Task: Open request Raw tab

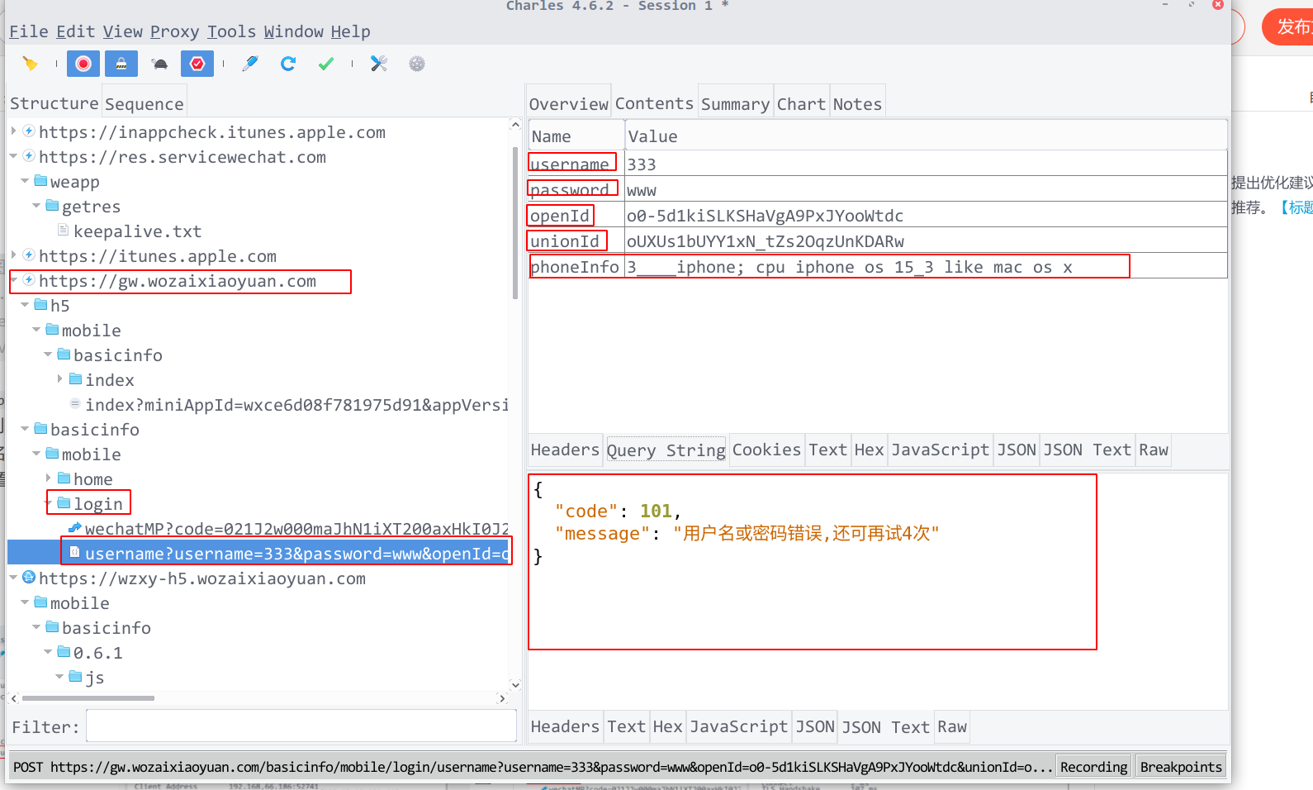Action: 1154,450
